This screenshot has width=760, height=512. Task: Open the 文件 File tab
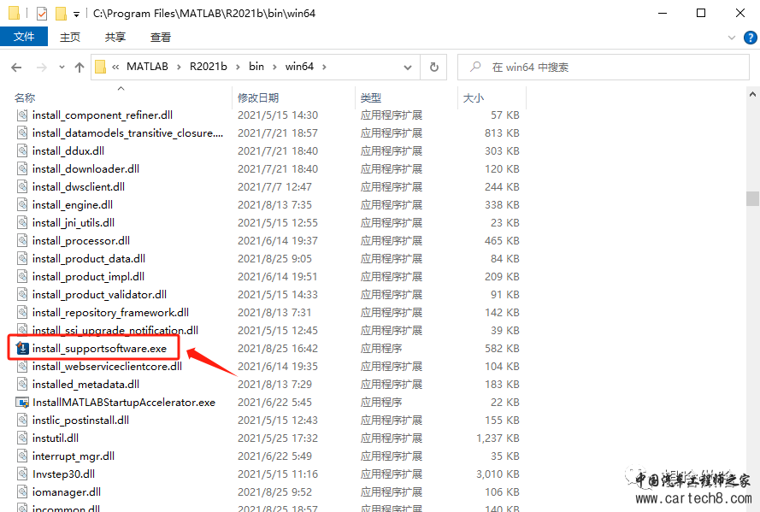[x=24, y=37]
